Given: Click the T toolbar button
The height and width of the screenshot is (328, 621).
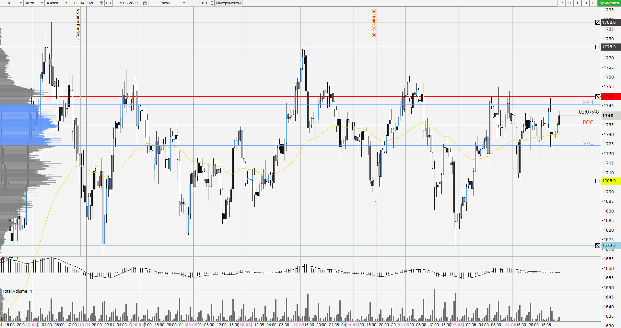Looking at the screenshot, I should (x=577, y=3).
